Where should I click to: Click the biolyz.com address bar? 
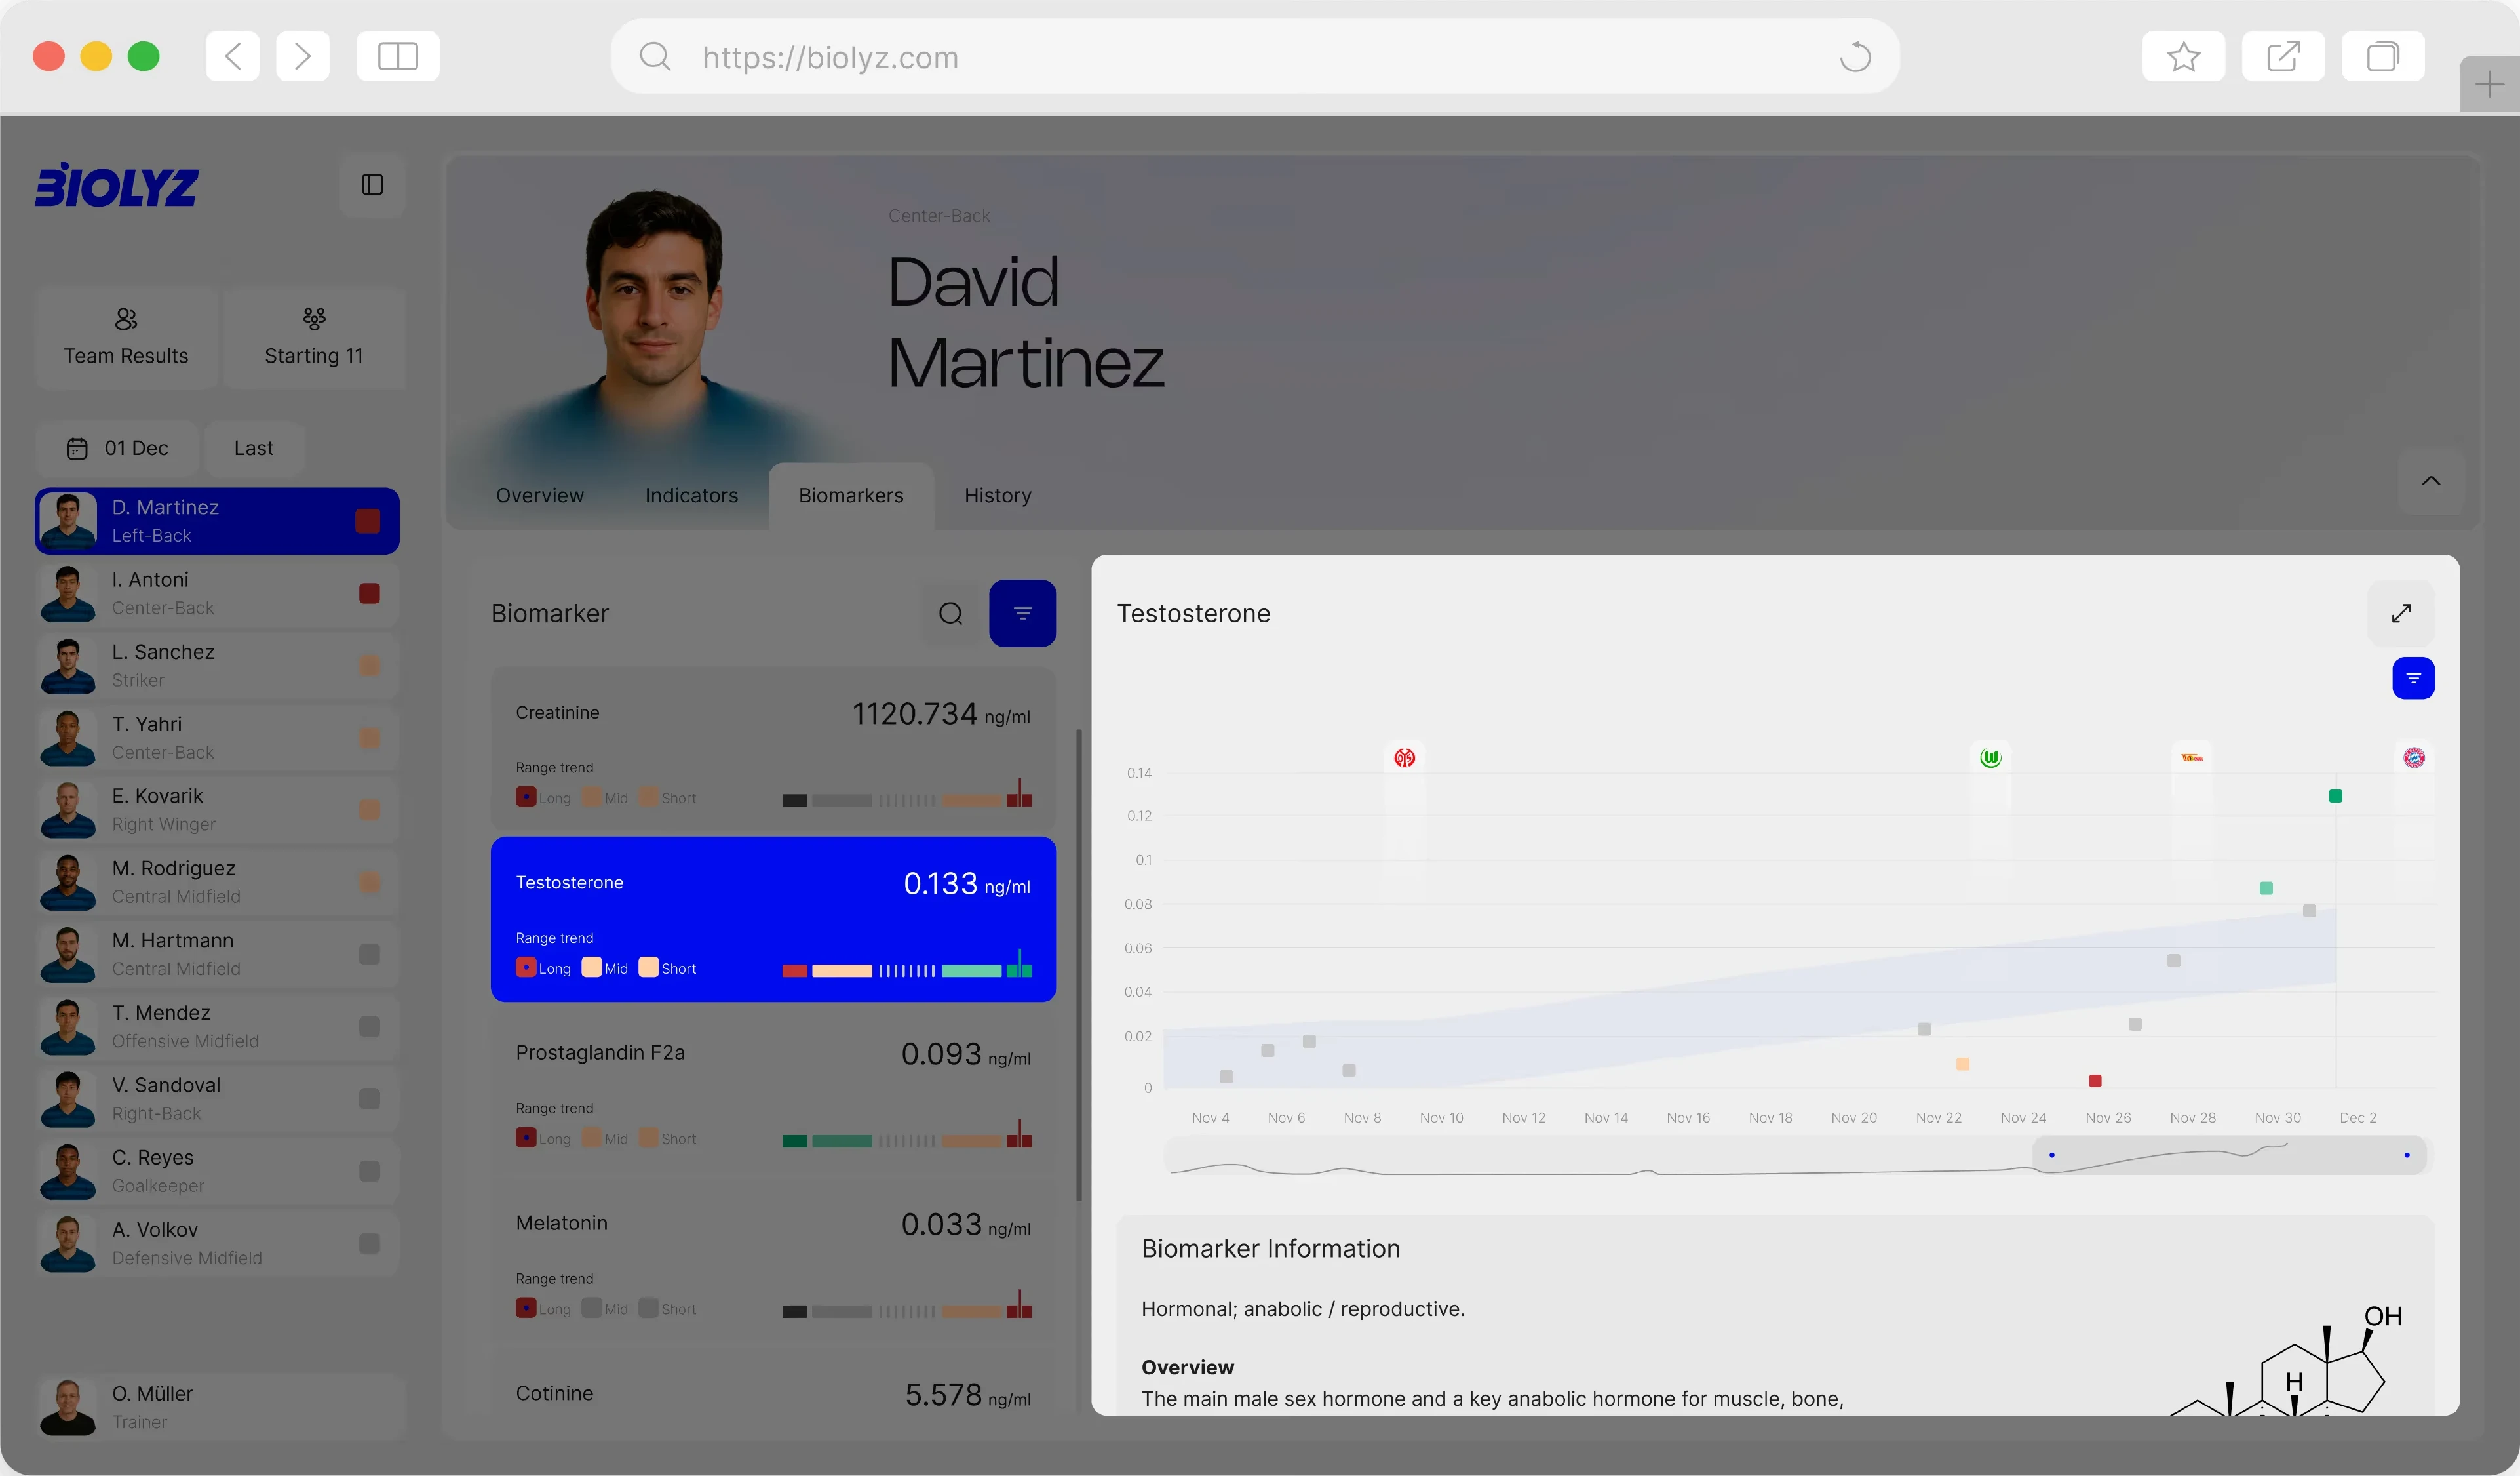pos(1255,57)
